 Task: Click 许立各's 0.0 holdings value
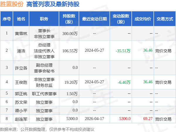[x=75, y=67]
